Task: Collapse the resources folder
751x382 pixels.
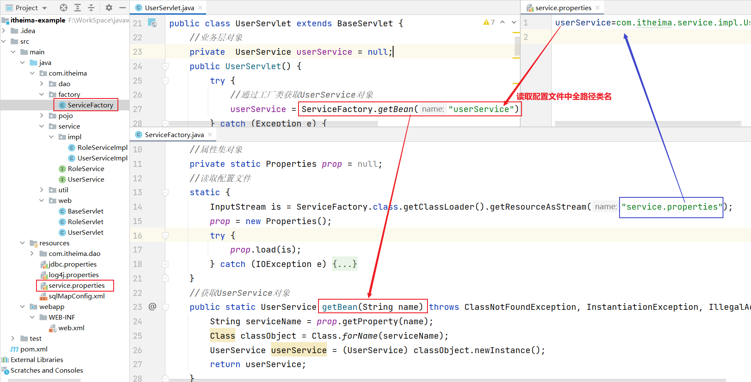Action: (x=22, y=243)
